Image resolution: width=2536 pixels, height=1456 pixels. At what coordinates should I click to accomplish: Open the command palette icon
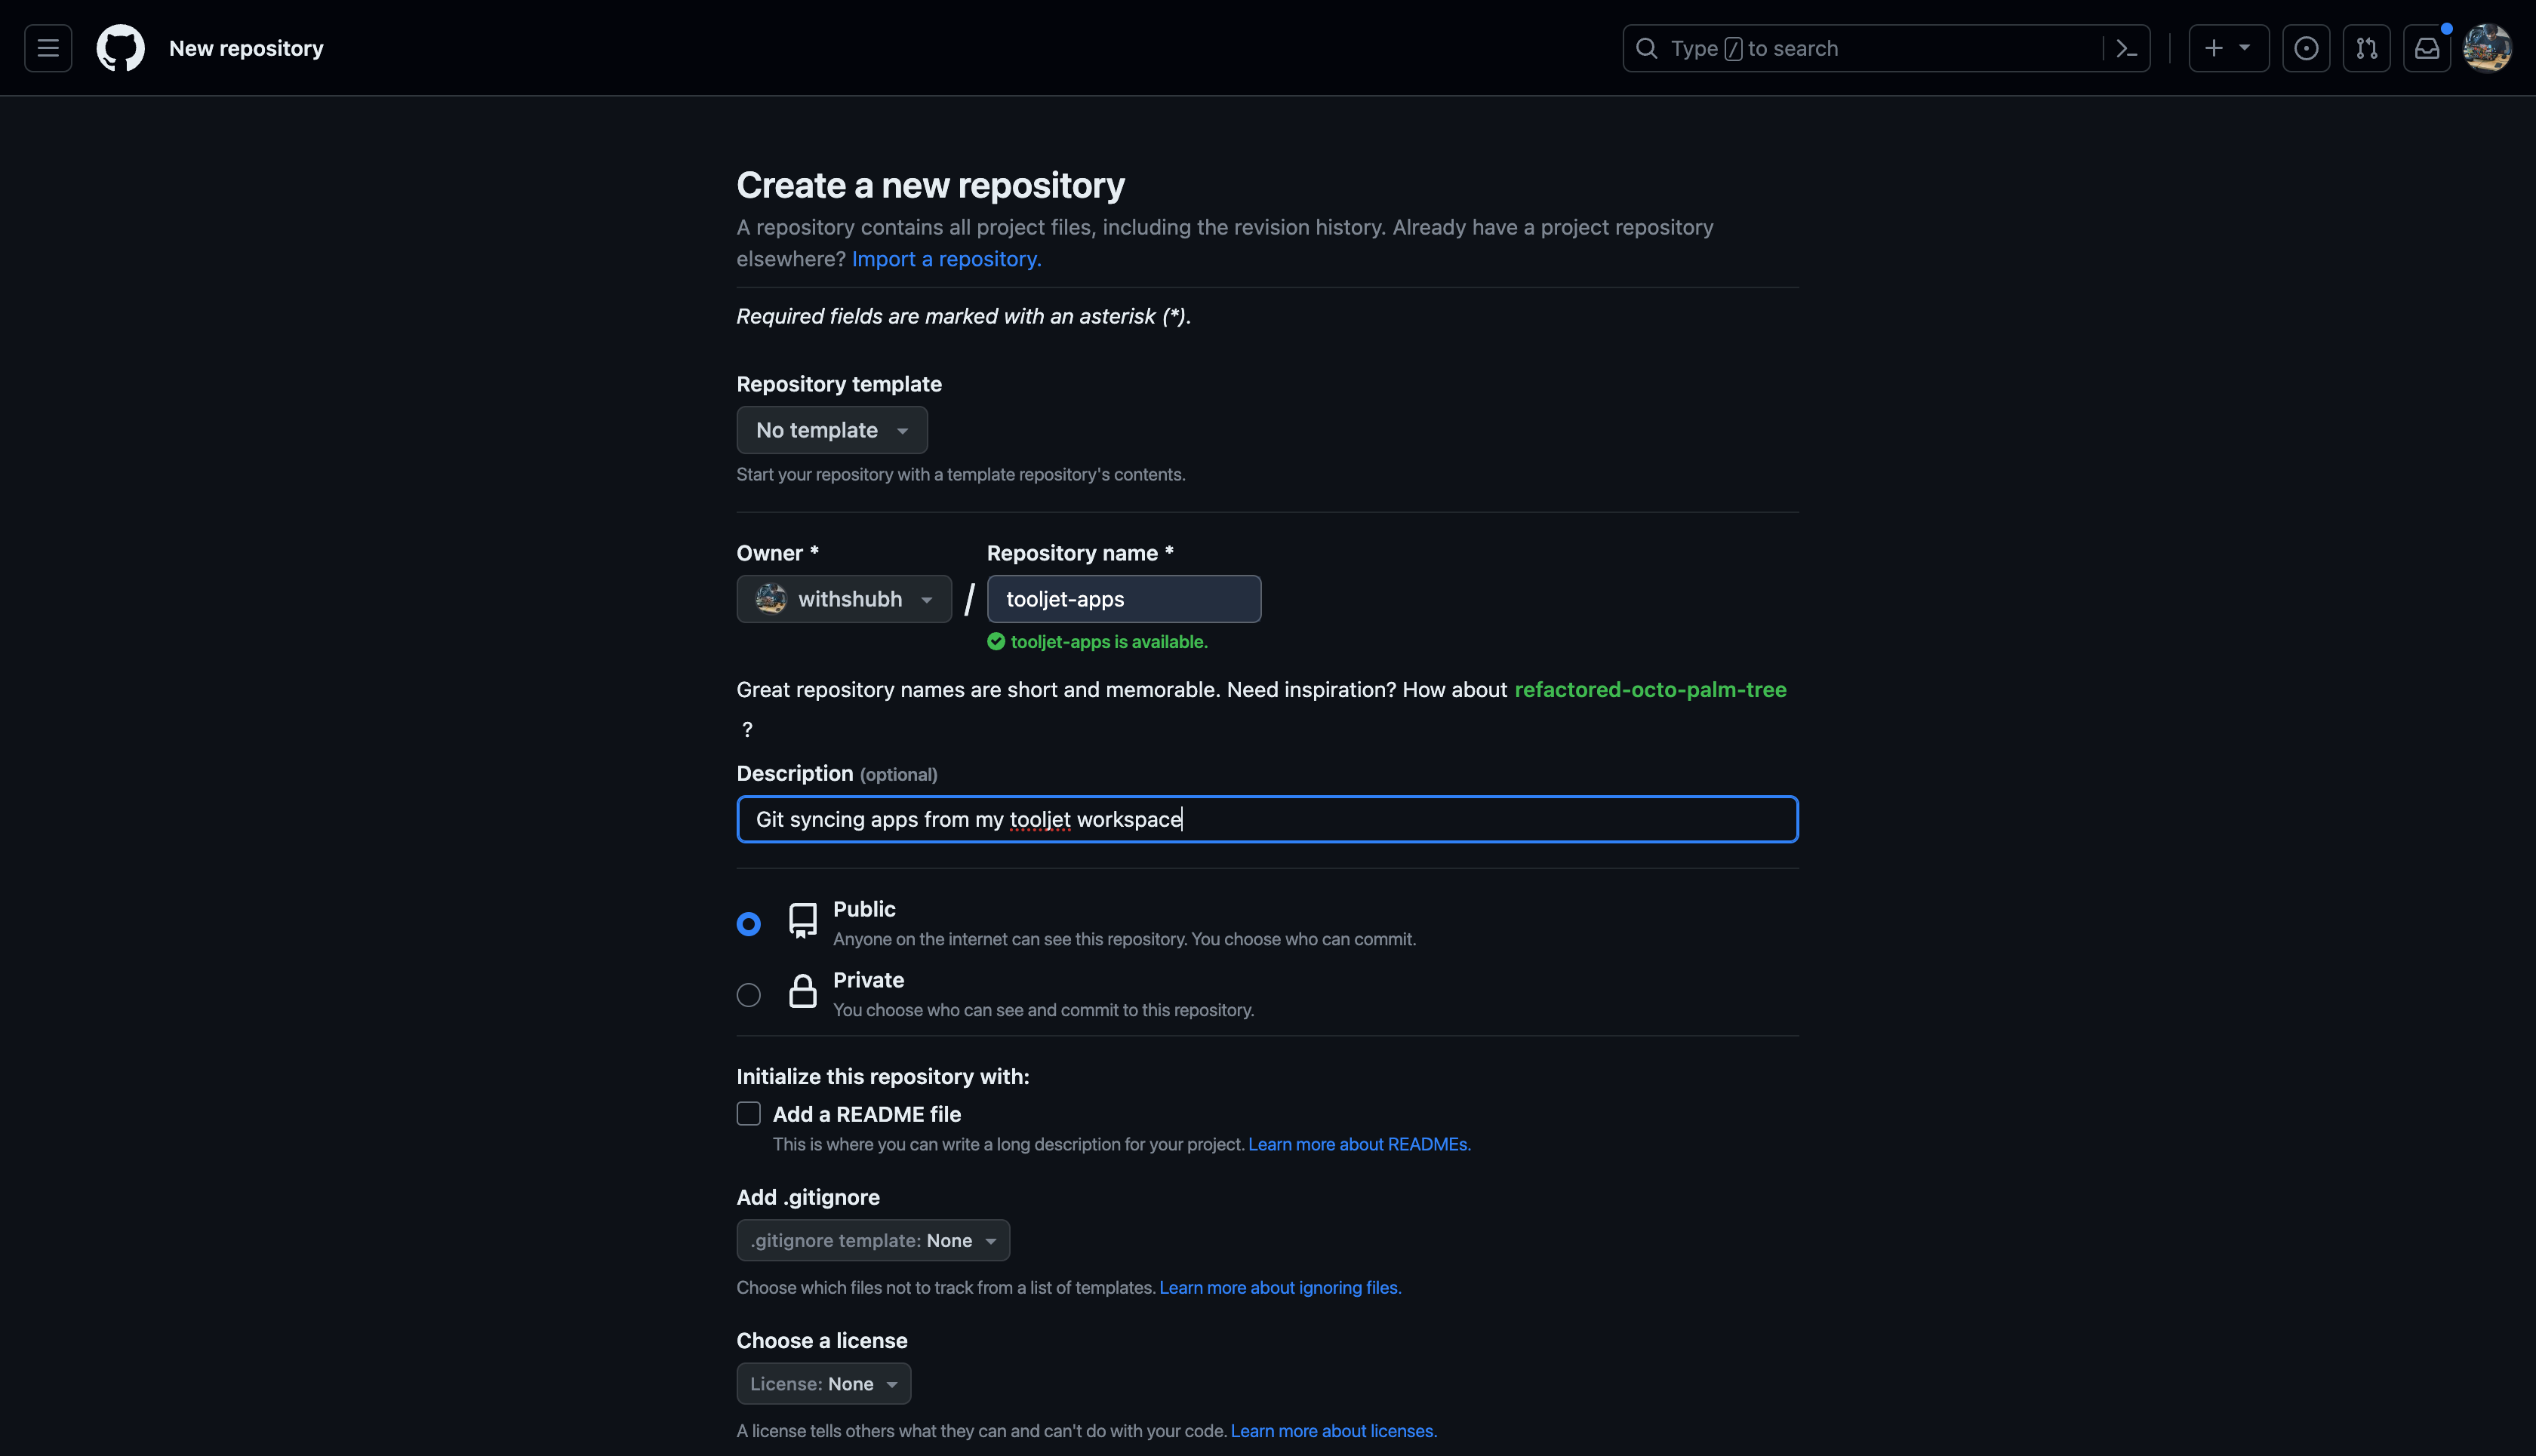click(x=2126, y=48)
